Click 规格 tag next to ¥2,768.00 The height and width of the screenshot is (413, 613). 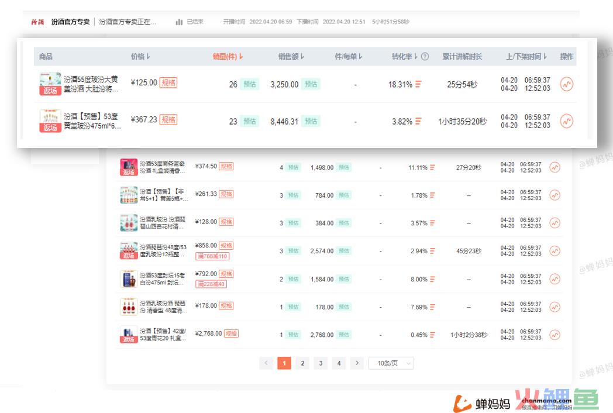[231, 333]
